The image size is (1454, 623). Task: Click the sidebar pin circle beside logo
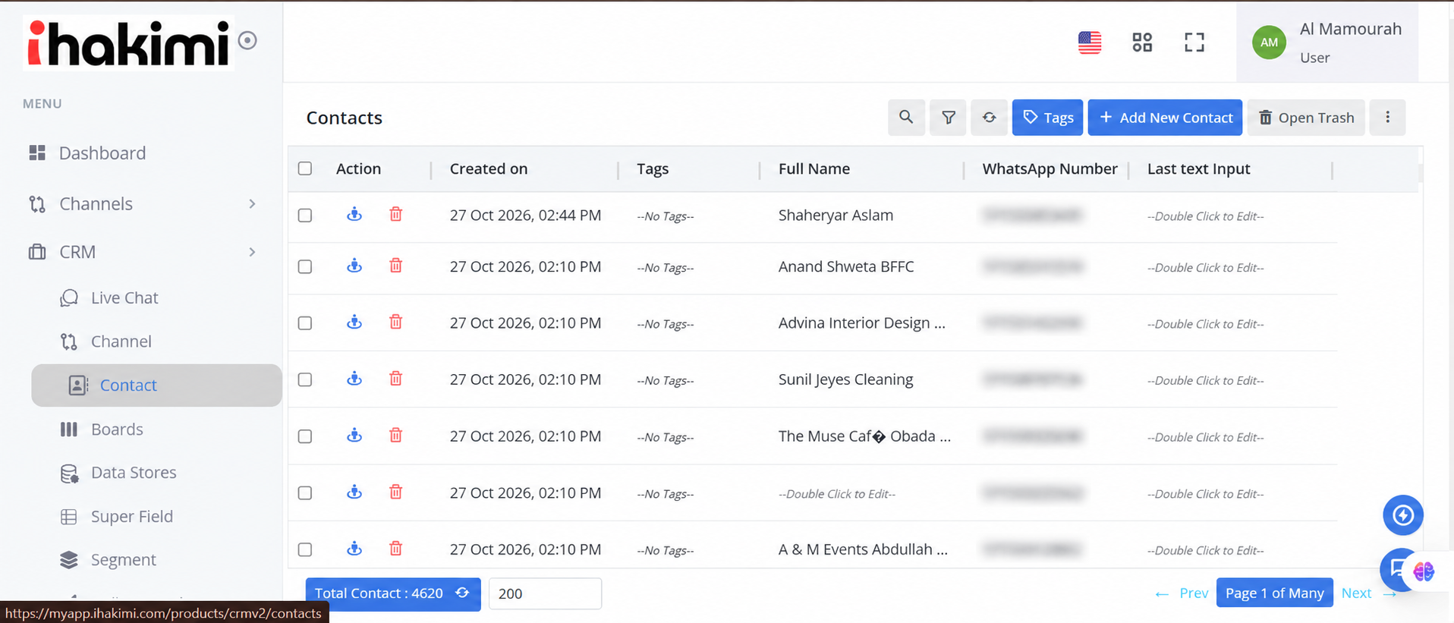coord(247,40)
